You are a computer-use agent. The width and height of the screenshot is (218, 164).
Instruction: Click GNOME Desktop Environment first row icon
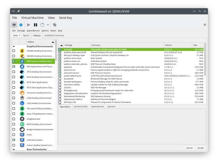coord(22,51)
